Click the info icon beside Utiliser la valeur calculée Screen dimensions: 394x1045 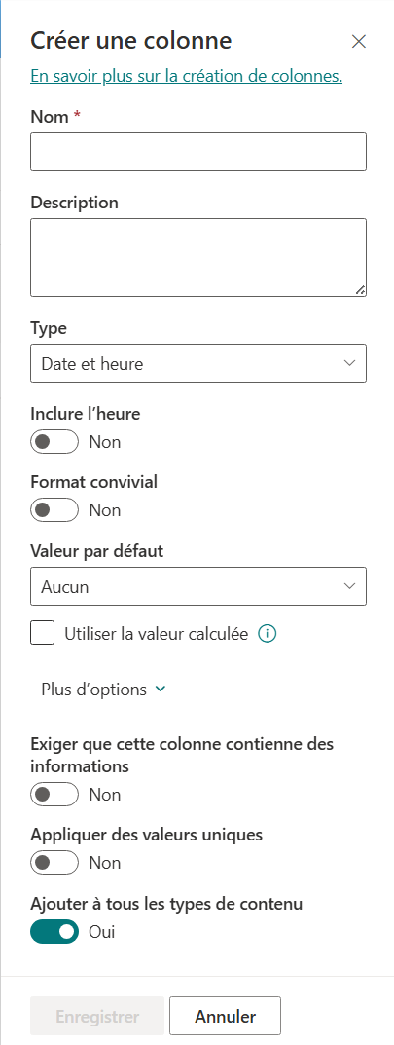267,634
